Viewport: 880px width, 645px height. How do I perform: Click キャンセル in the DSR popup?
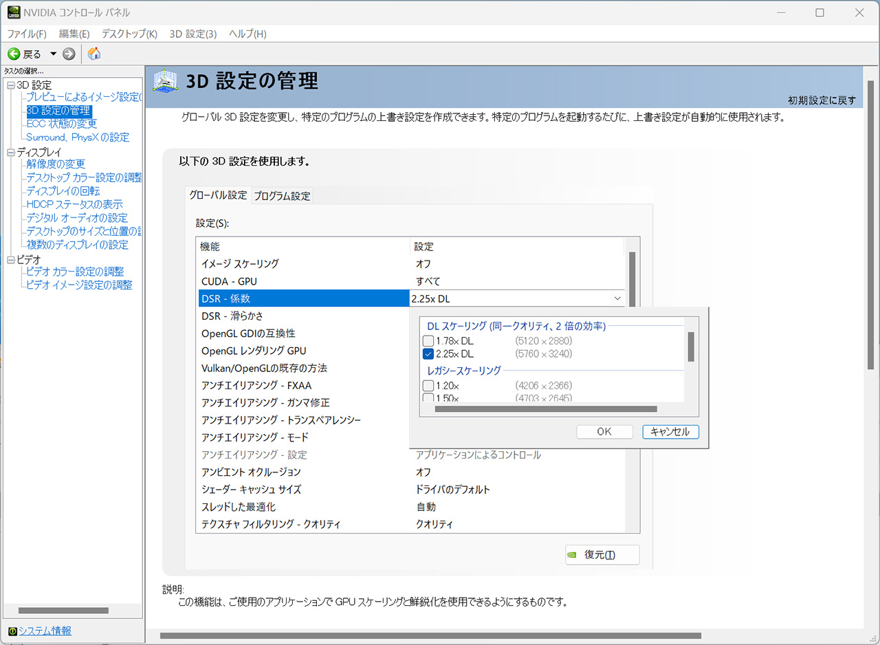coord(670,432)
